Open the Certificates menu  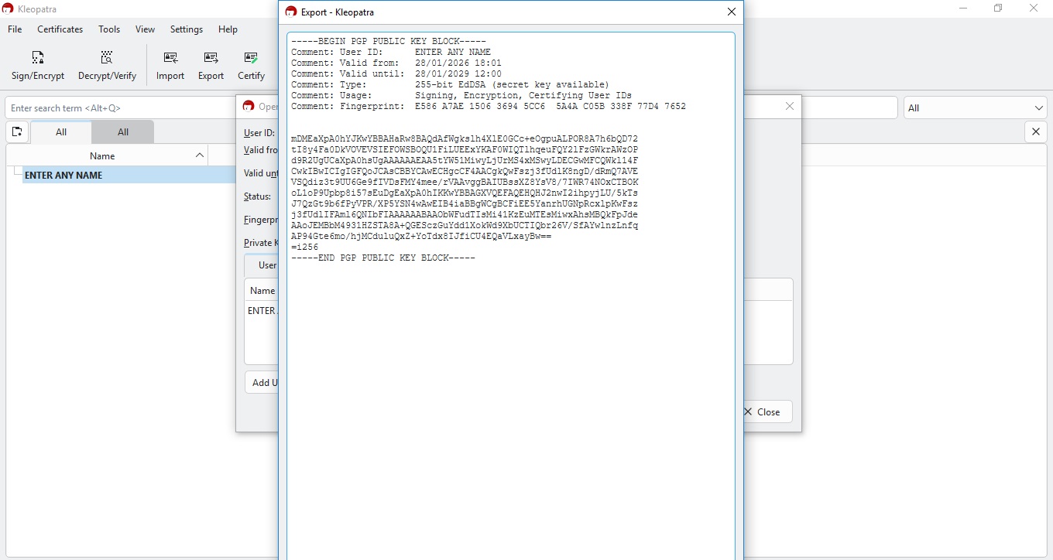click(x=60, y=29)
